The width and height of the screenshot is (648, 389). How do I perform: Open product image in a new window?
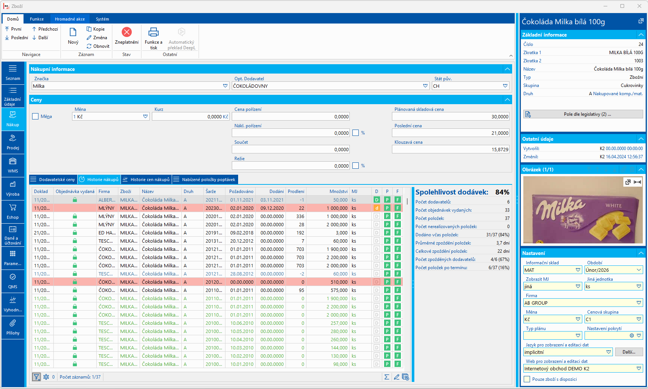pos(628,182)
